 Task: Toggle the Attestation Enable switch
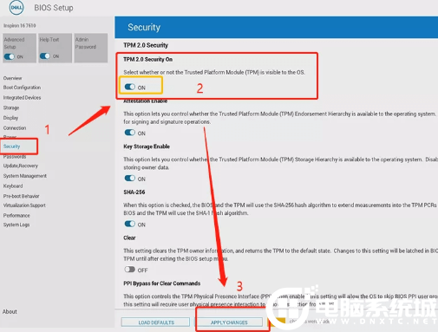point(130,133)
